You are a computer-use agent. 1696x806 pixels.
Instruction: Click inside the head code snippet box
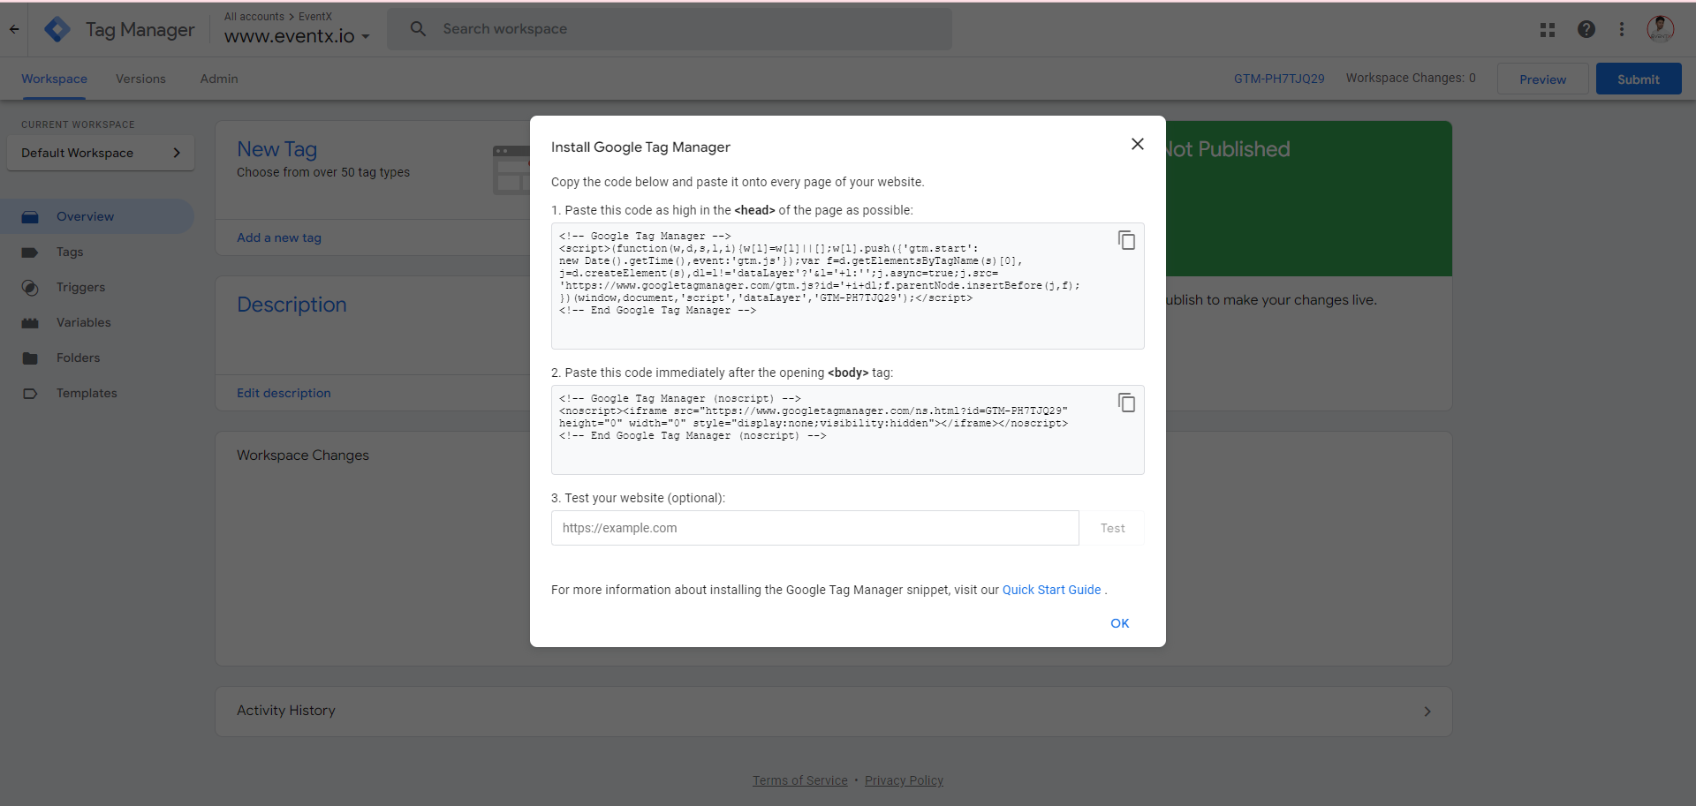click(848, 286)
